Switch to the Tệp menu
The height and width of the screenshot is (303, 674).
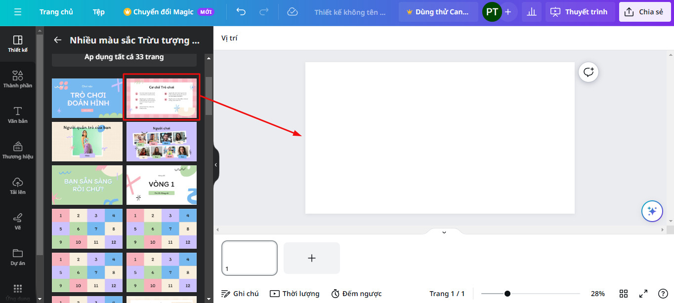pos(98,12)
